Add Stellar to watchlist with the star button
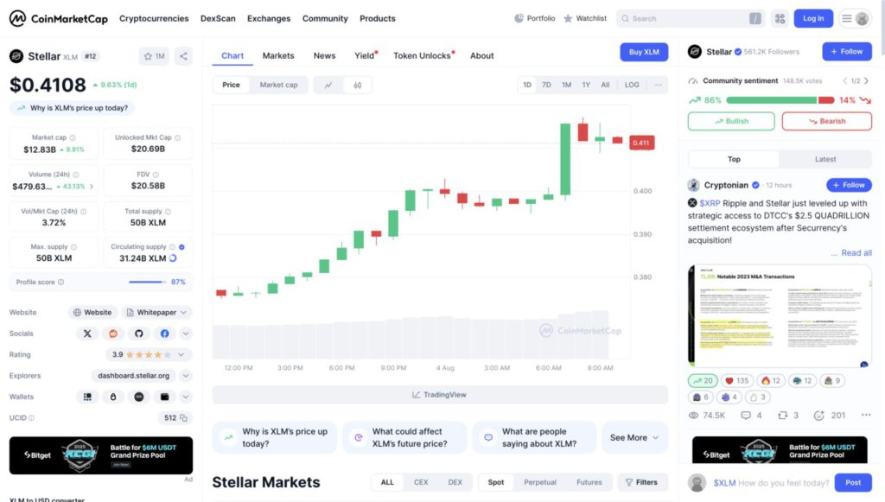 tap(154, 56)
